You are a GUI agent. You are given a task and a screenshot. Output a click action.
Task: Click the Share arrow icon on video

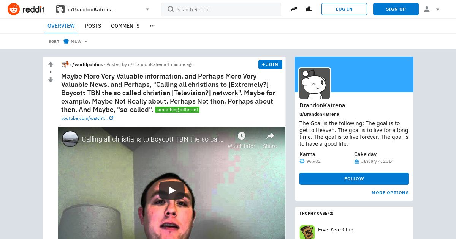coord(270,136)
